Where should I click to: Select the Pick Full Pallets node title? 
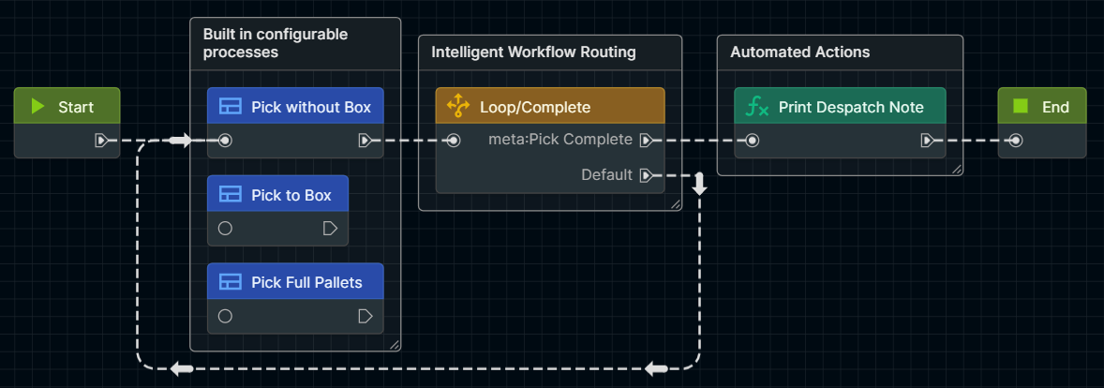coord(307,282)
